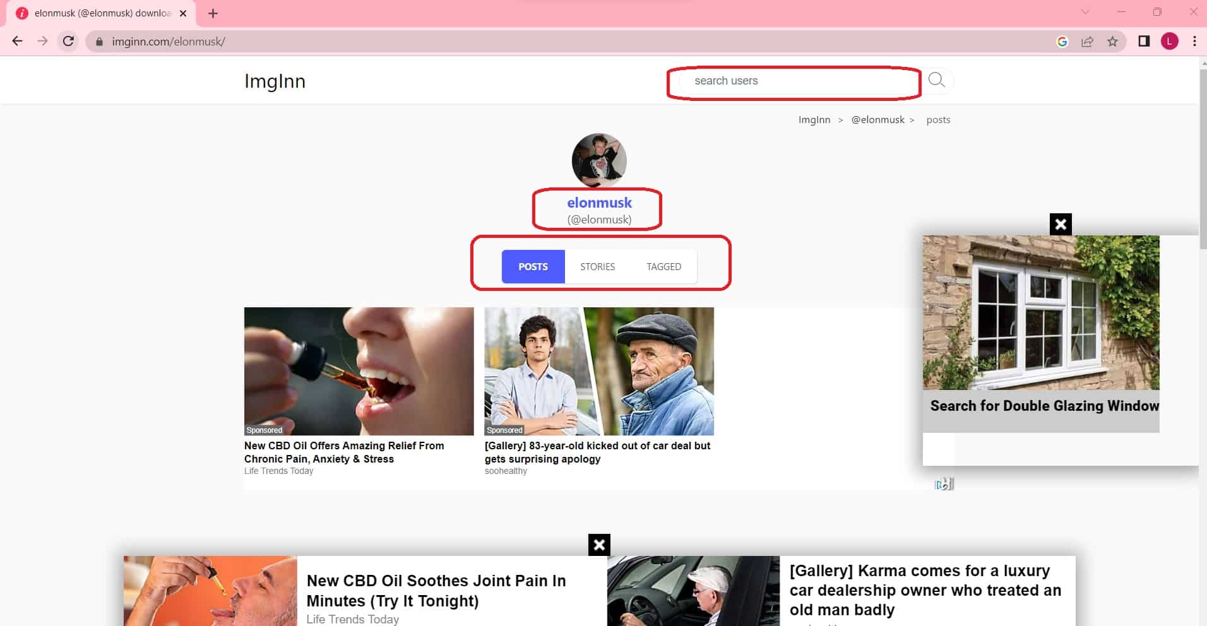This screenshot has width=1207, height=626.
Task: Open the browser three-dot menu
Action: (1194, 41)
